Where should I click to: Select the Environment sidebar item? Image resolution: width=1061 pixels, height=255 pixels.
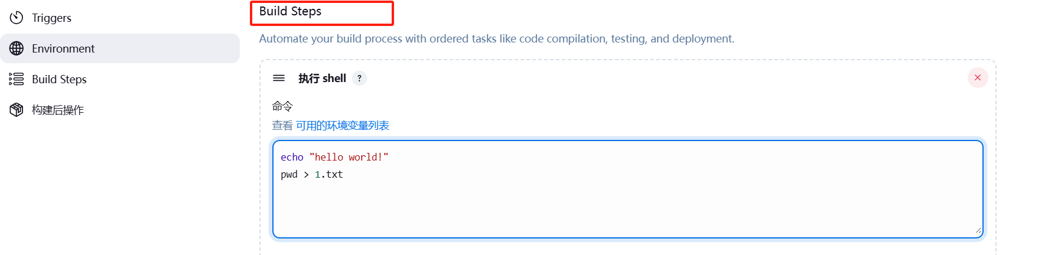tap(120, 48)
